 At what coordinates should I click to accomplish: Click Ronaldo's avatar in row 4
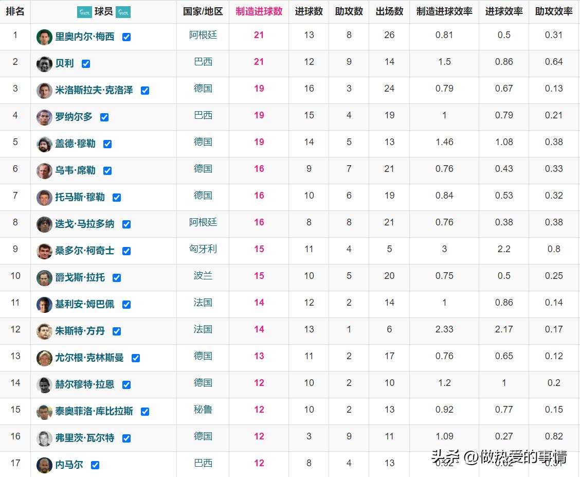pos(44,117)
